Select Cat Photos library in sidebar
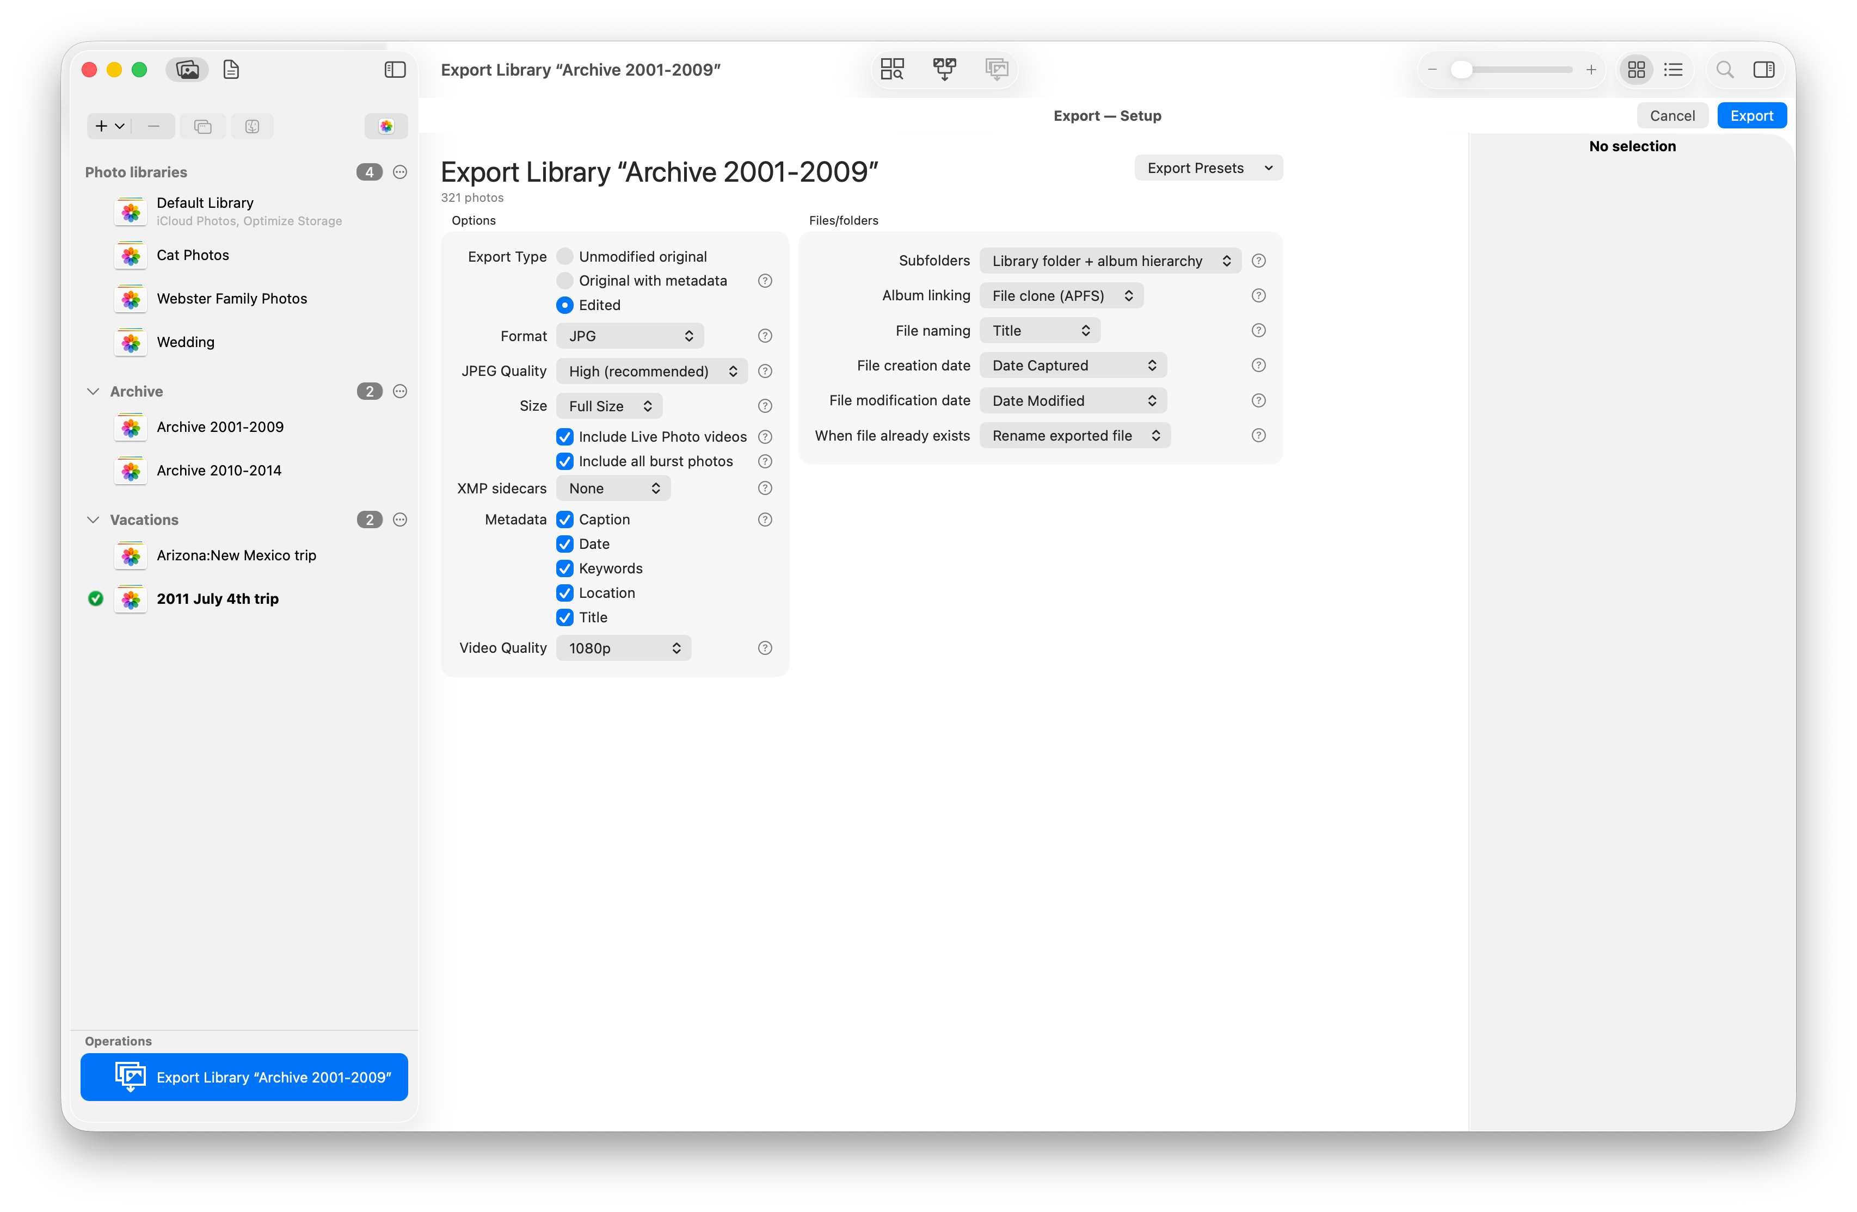The height and width of the screenshot is (1212, 1857). [193, 255]
